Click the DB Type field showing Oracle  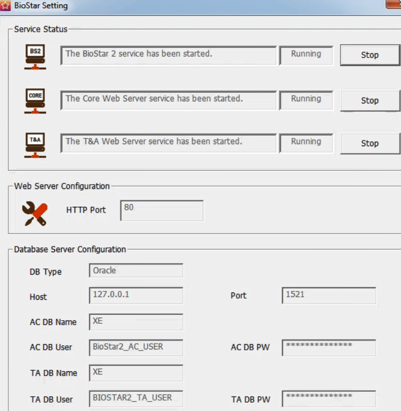[136, 271]
